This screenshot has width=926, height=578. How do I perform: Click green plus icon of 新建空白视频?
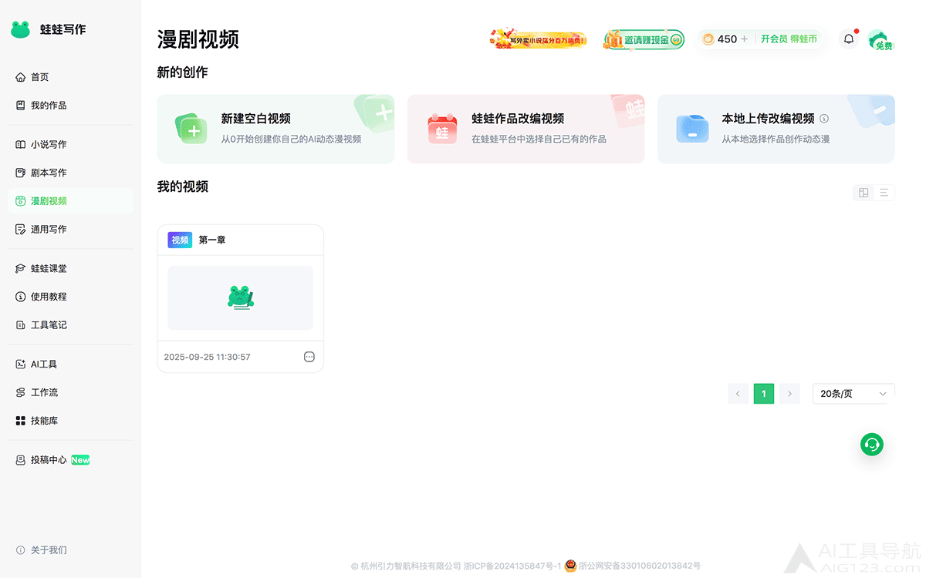[191, 129]
